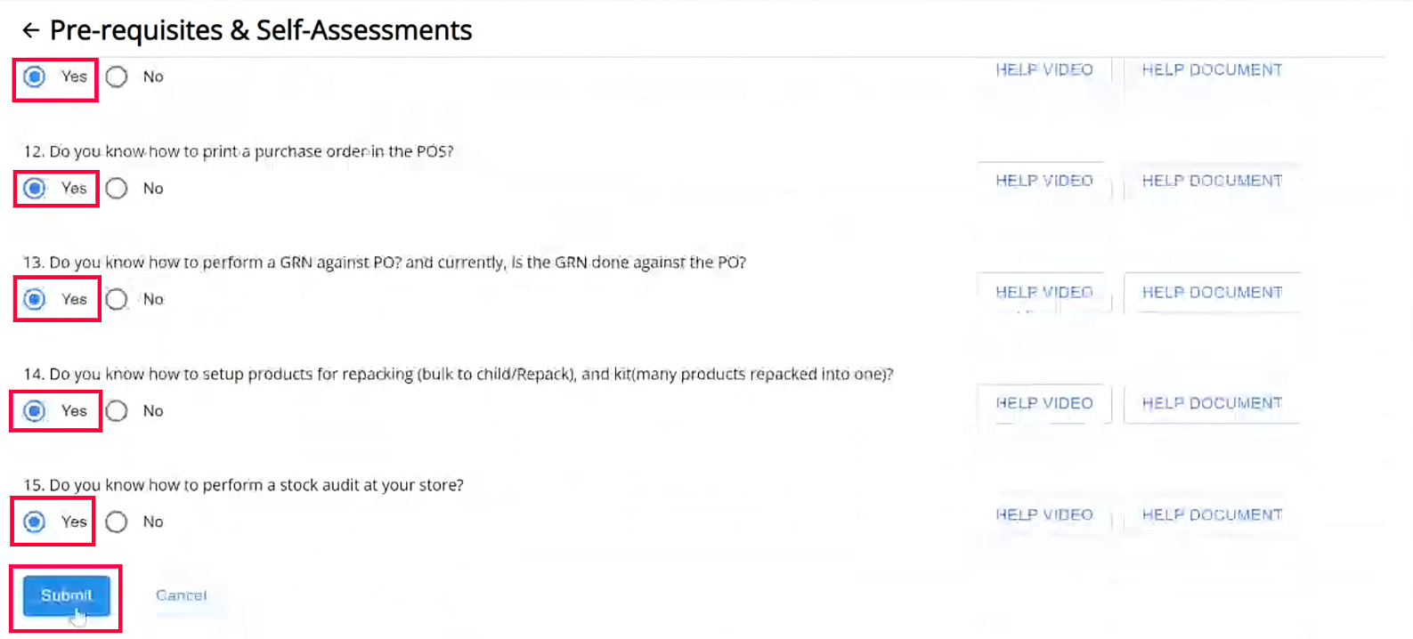Open Help Video for question 14 repacking

pos(1044,403)
